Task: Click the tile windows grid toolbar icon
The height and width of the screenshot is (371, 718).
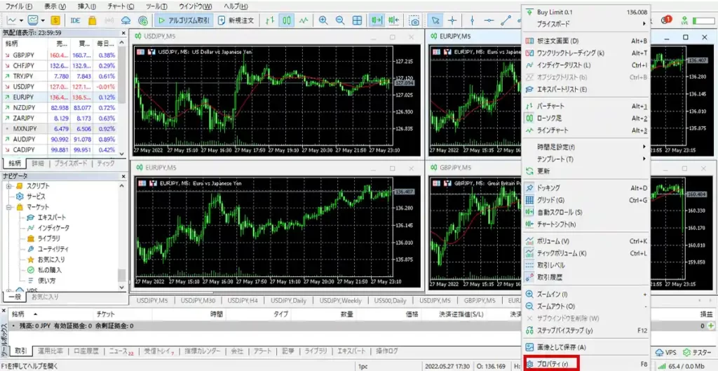Action: pos(358,20)
